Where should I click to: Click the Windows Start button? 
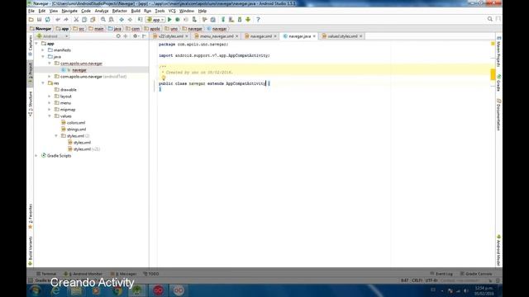[36, 290]
